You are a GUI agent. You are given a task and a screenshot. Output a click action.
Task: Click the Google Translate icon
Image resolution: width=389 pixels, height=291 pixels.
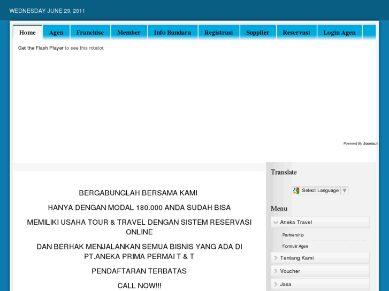coord(296,191)
